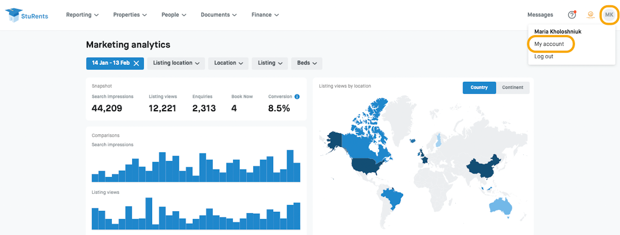This screenshot has width=620, height=235.
Task: Click the StuRents logo
Action: tap(27, 15)
